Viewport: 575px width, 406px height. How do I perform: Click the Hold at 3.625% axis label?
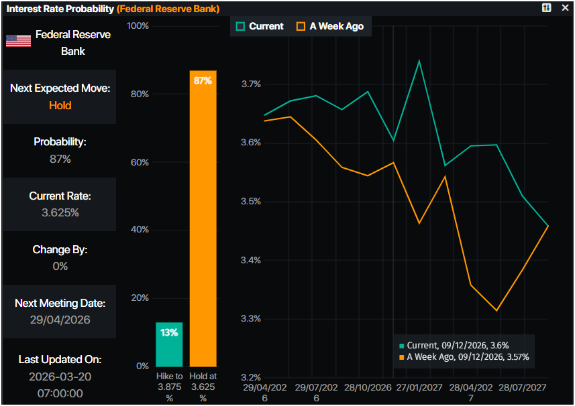[x=203, y=387]
